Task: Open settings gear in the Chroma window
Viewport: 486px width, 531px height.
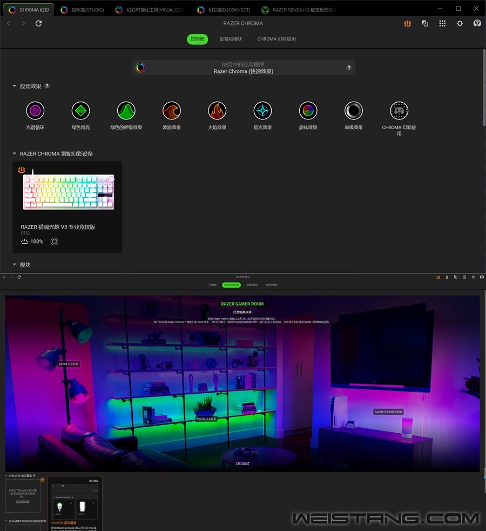Action: (x=460, y=23)
